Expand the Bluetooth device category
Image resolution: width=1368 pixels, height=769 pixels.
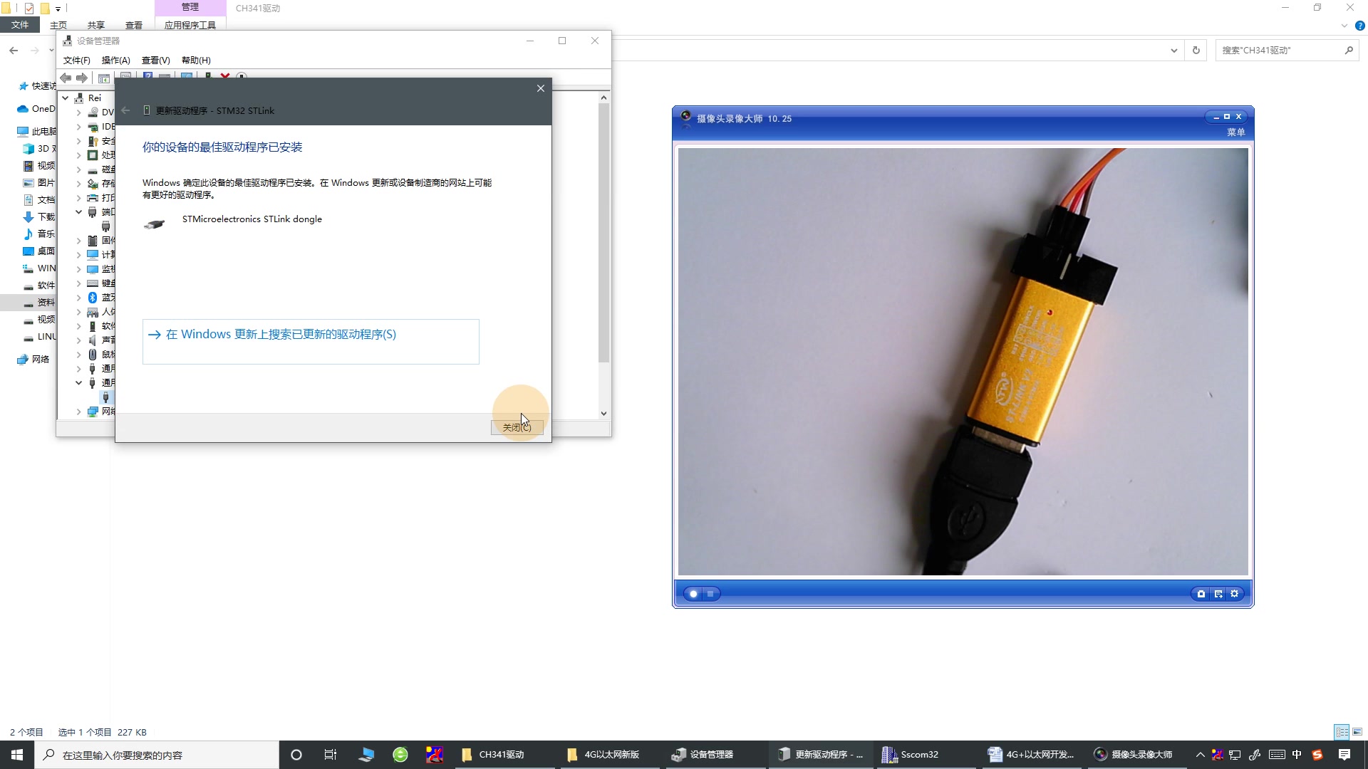click(79, 298)
